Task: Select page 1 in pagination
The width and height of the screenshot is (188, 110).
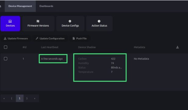Action: 20,98
